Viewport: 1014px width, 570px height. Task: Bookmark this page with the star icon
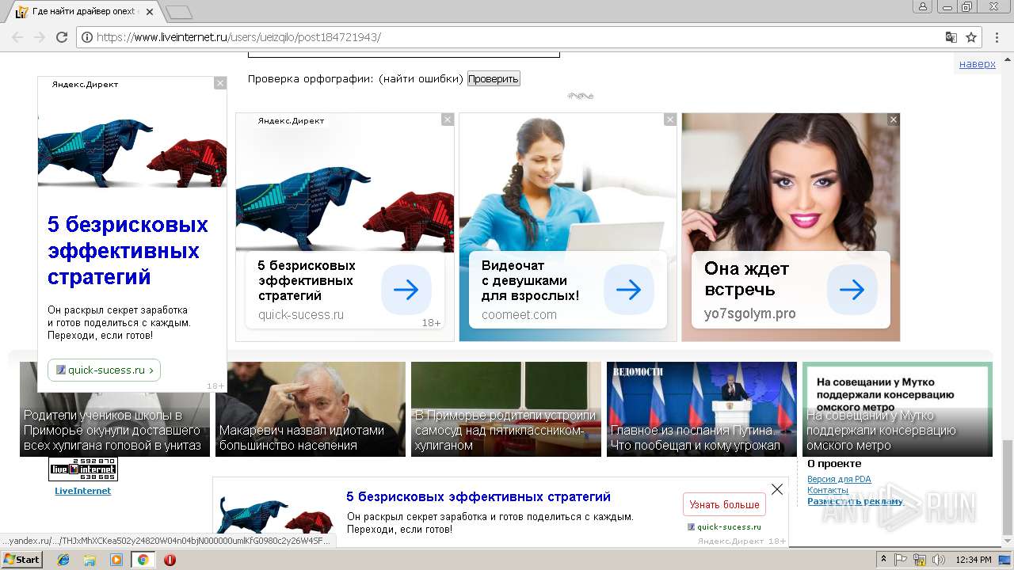click(971, 37)
